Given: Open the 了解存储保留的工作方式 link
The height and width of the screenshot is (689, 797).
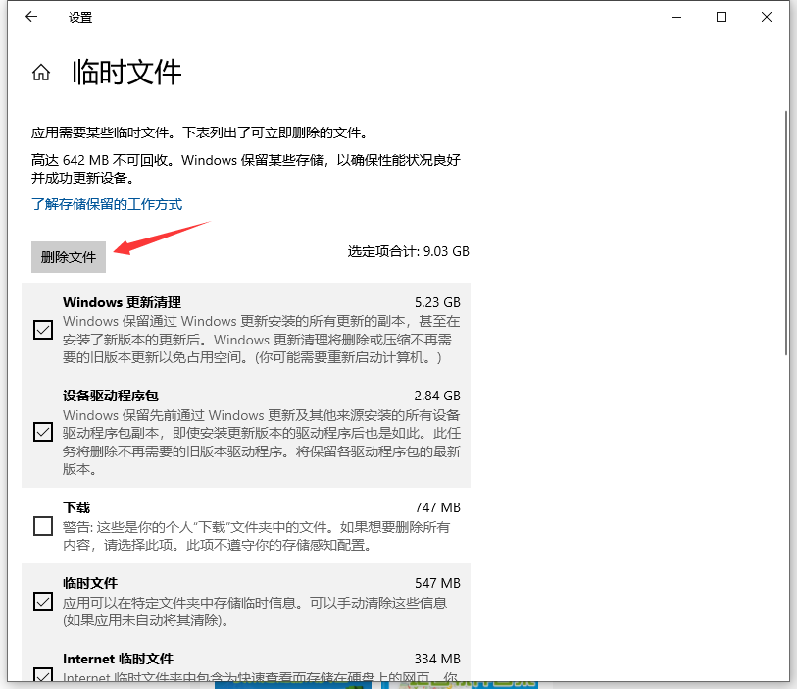Looking at the screenshot, I should pyautogui.click(x=107, y=204).
